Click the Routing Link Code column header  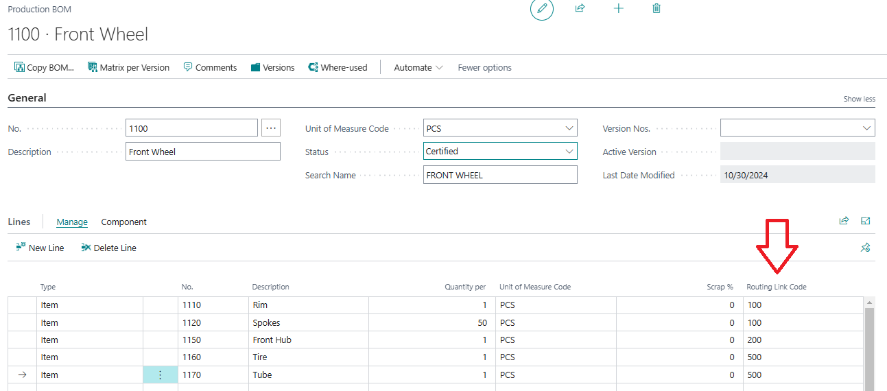pyautogui.click(x=777, y=287)
